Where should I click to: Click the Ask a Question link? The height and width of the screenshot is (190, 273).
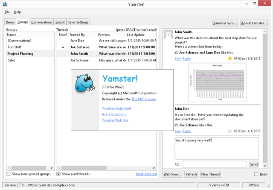[x=114, y=114]
